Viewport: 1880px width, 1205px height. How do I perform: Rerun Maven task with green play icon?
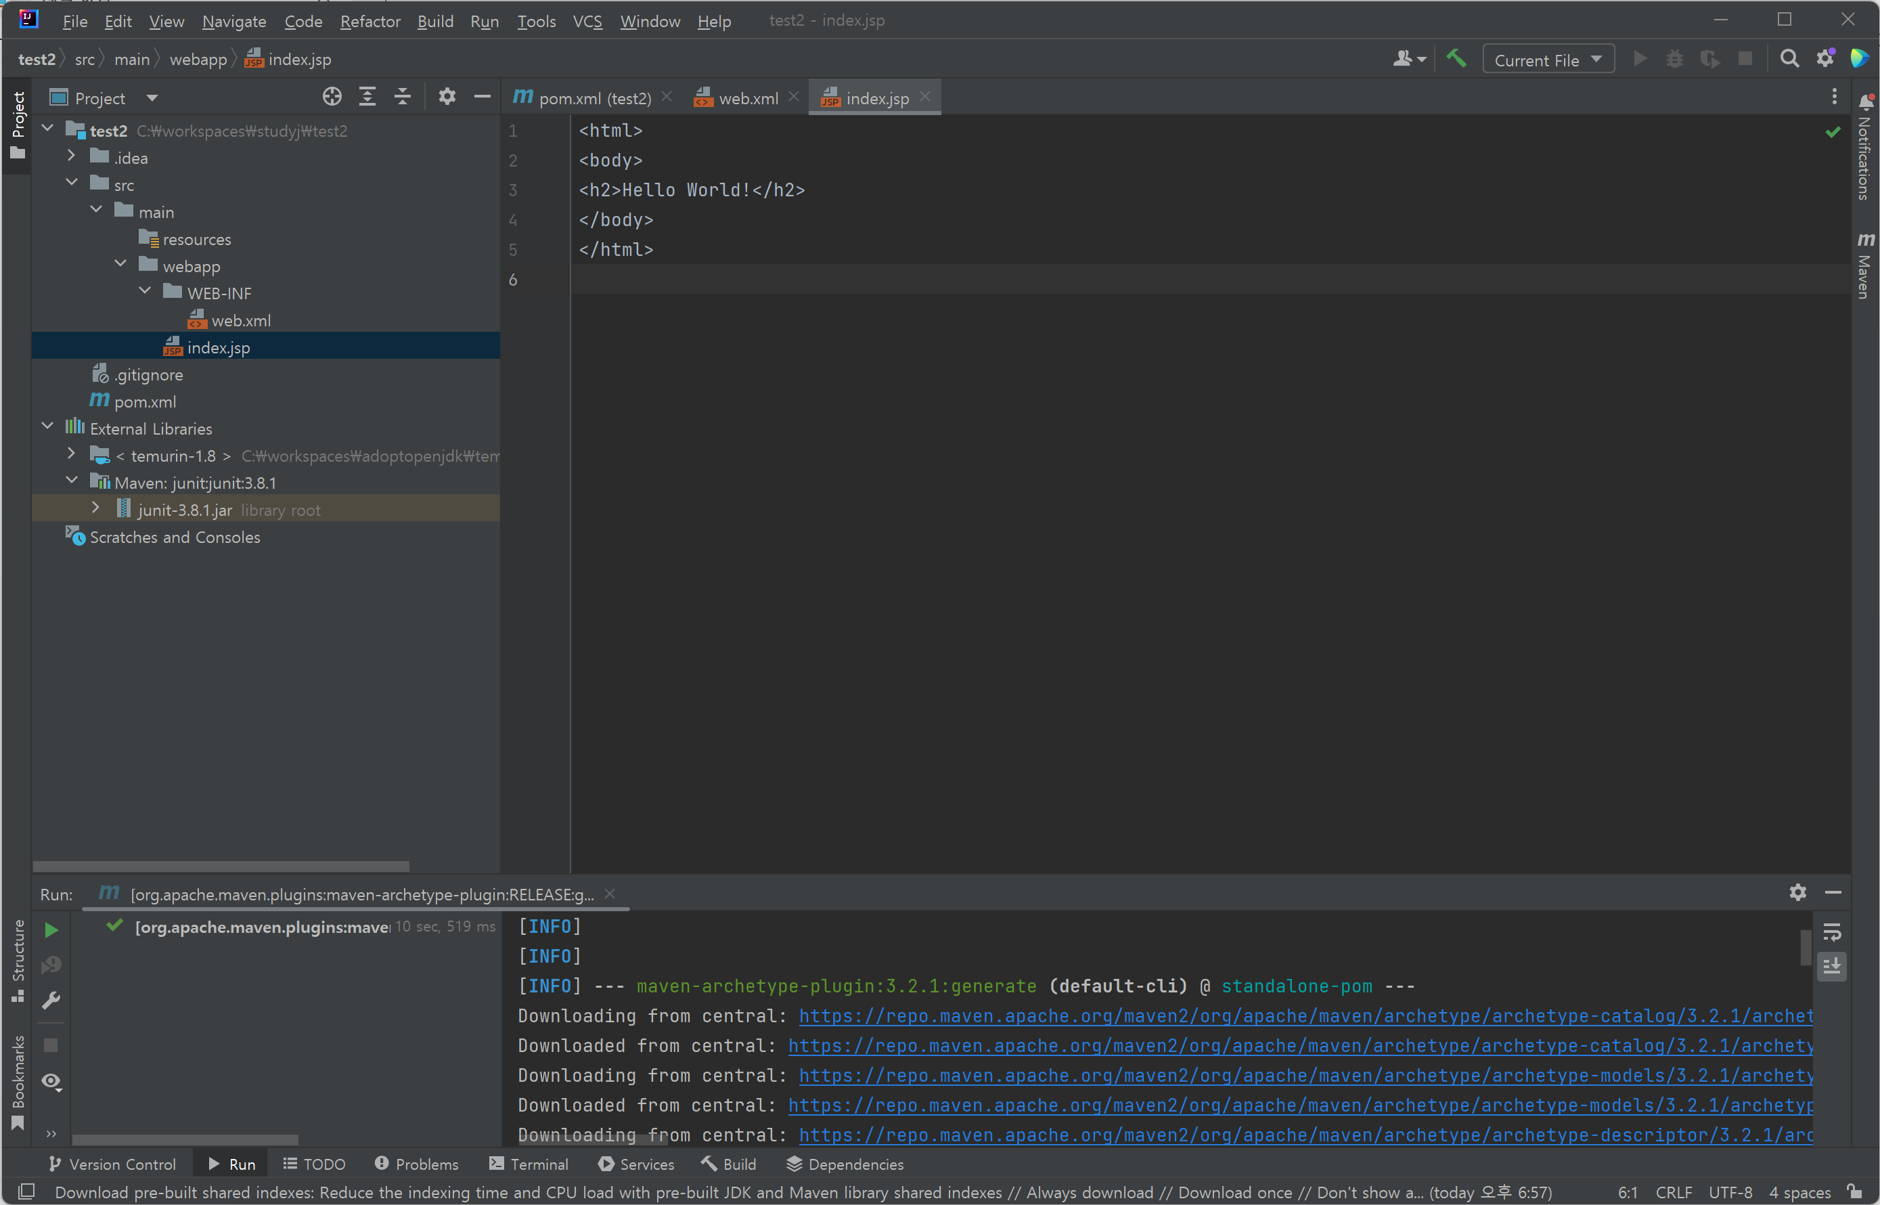click(x=51, y=930)
